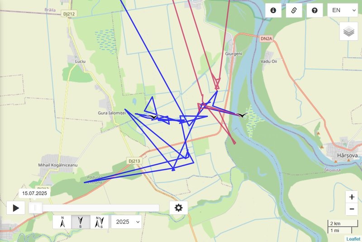Open the playback settings gear

178,208
